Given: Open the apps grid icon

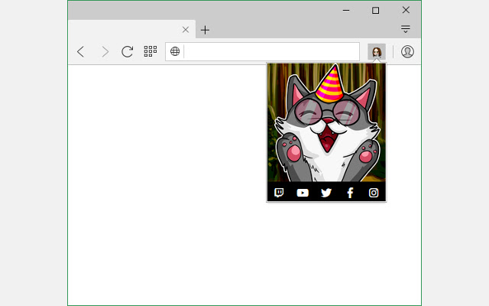Looking at the screenshot, I should [151, 51].
